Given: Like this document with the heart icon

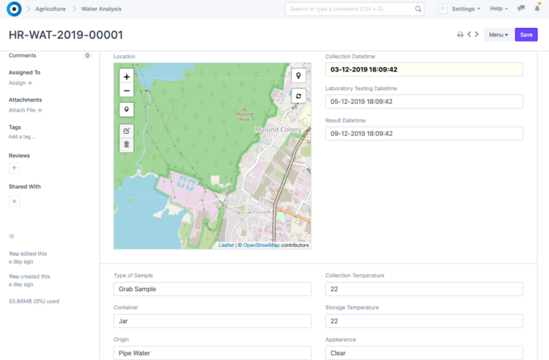Looking at the screenshot, I should pyautogui.click(x=11, y=236).
